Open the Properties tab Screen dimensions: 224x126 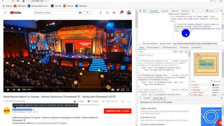tap(184, 48)
